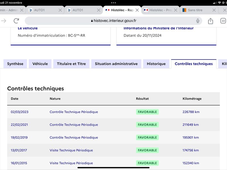Click Visite Technique Périodique for 13/01/2017
This screenshot has width=227, height=170.
pyautogui.click(x=71, y=150)
